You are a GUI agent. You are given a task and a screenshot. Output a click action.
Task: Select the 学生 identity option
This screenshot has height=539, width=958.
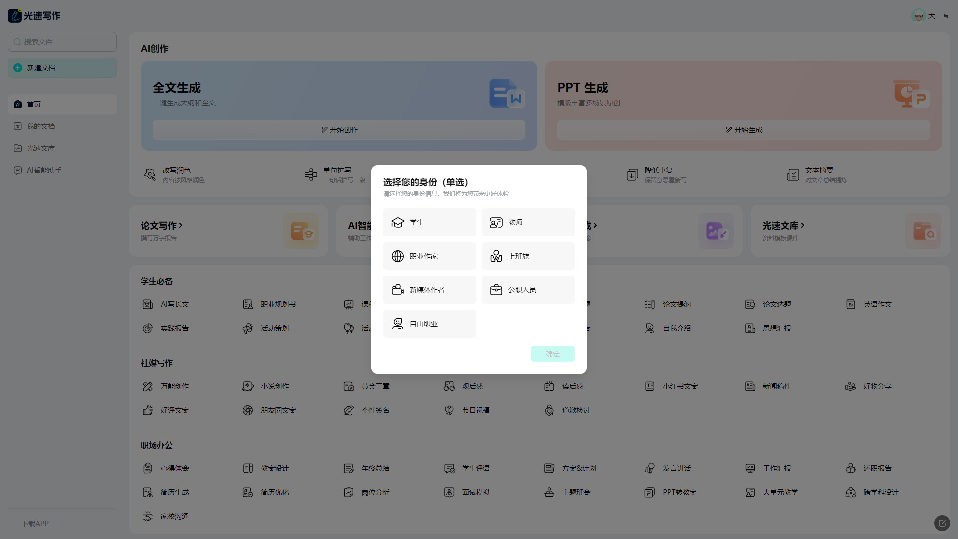[429, 222]
